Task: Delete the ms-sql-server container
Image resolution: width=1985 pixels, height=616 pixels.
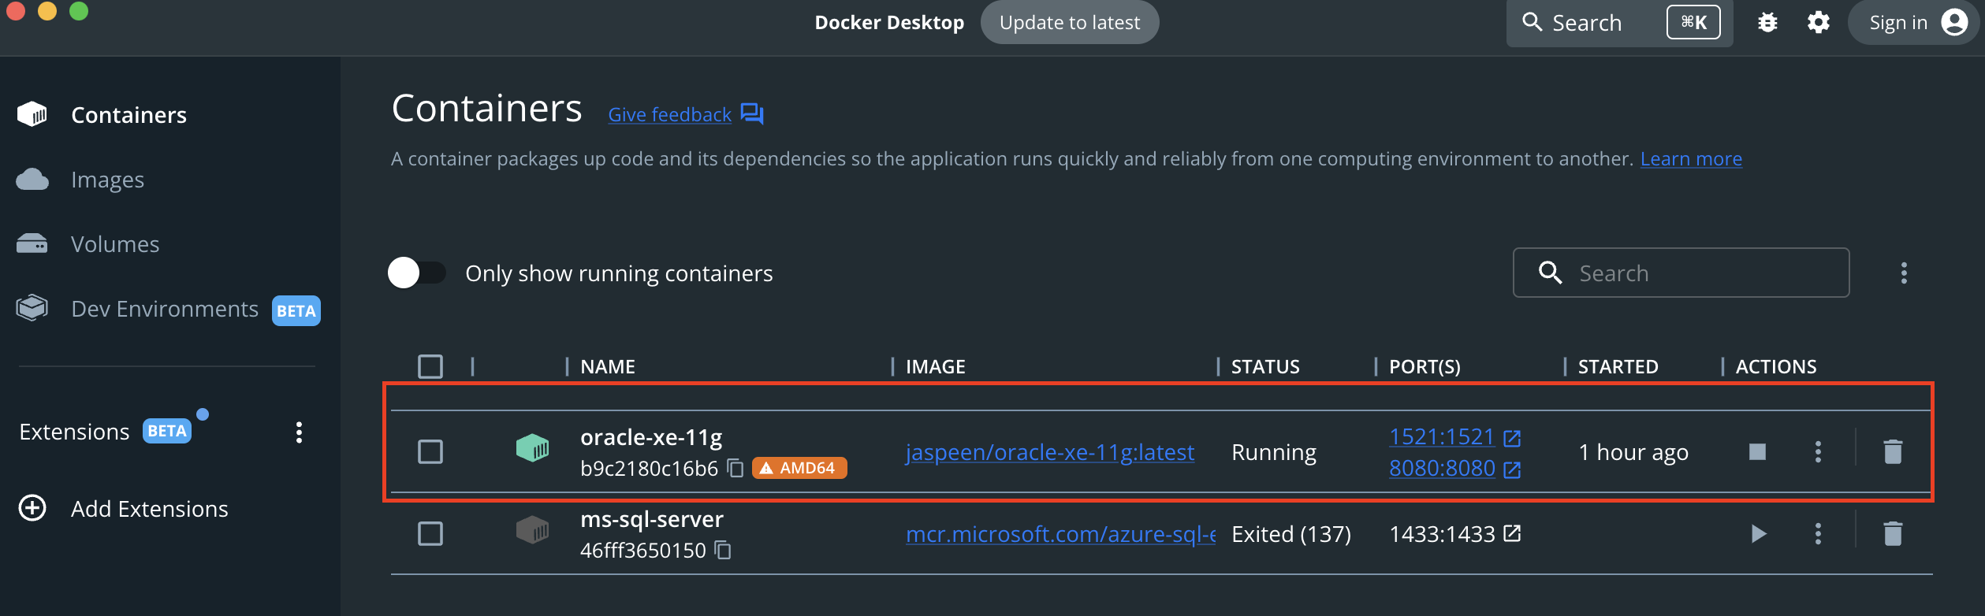Action: (1893, 533)
